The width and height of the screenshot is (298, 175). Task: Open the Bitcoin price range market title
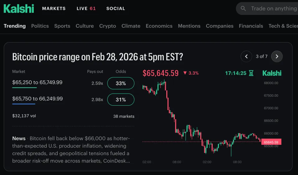pyautogui.click(x=97, y=57)
